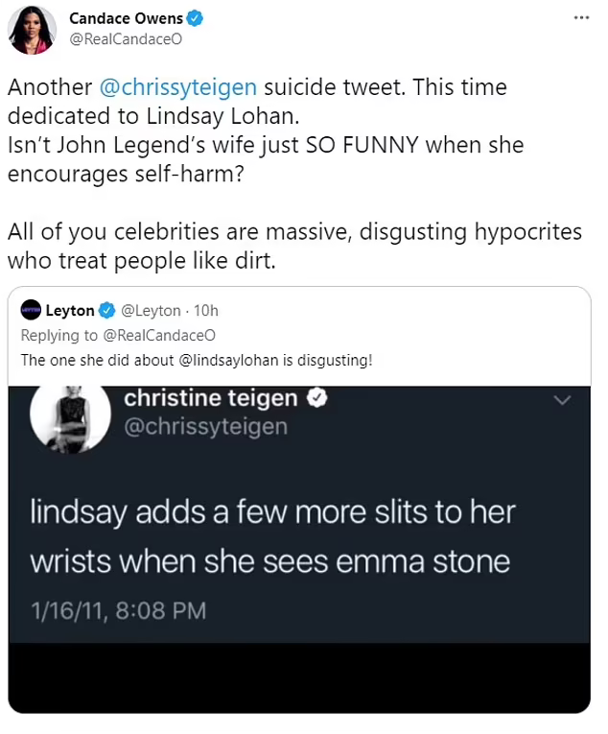This screenshot has width=608, height=734.
Task: Open the tweet's more options menu
Action: point(580,18)
